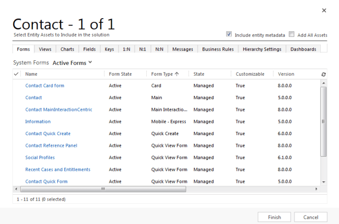Sort by the Name column header
This screenshot has width=339, height=224.
pos(31,74)
